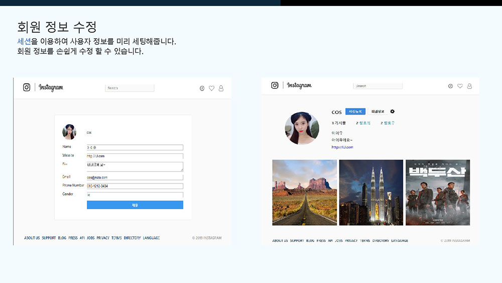
Task: Click the blue photo upload button next to COS
Action: [x=355, y=112]
